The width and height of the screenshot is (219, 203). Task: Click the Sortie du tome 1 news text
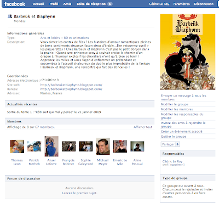(54, 112)
